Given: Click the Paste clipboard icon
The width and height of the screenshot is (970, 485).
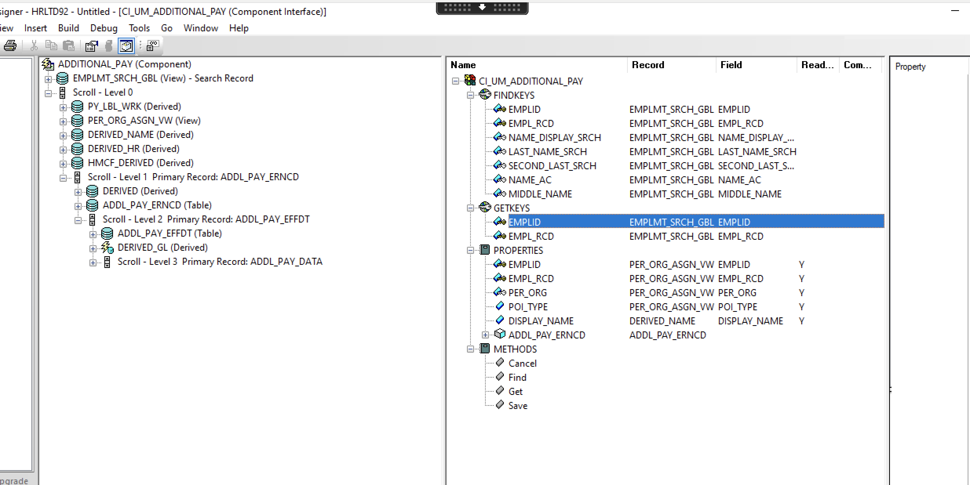Looking at the screenshot, I should coord(69,46).
